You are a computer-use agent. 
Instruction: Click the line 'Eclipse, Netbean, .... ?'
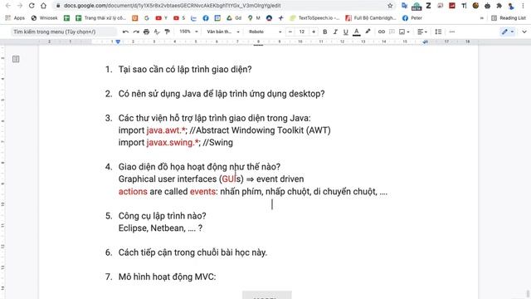[x=160, y=228]
